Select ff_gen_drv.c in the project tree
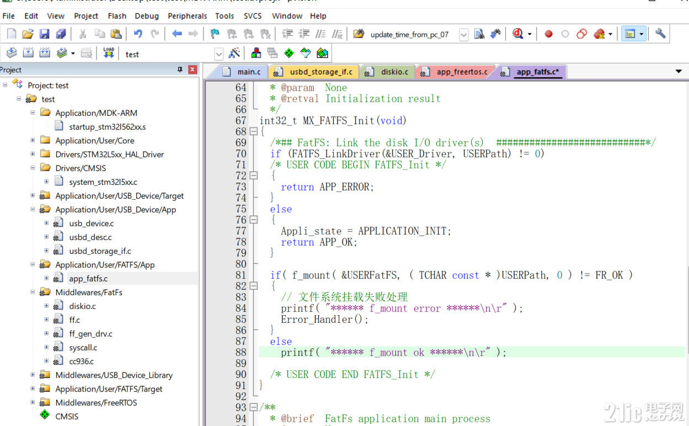Screen dimensions: 689x426 point(90,333)
